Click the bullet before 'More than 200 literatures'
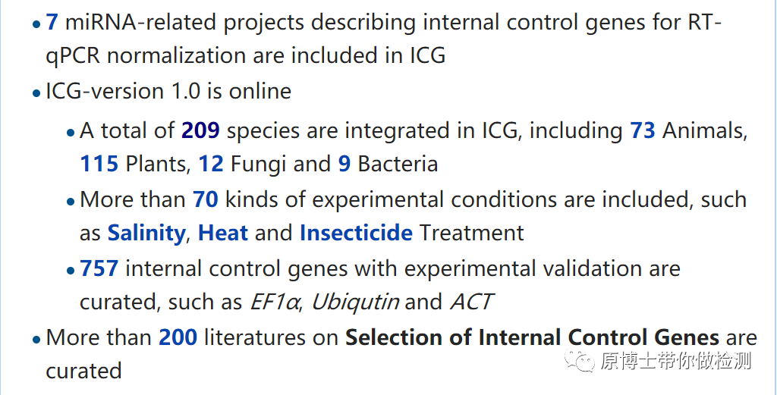This screenshot has height=395, width=777. point(36,340)
